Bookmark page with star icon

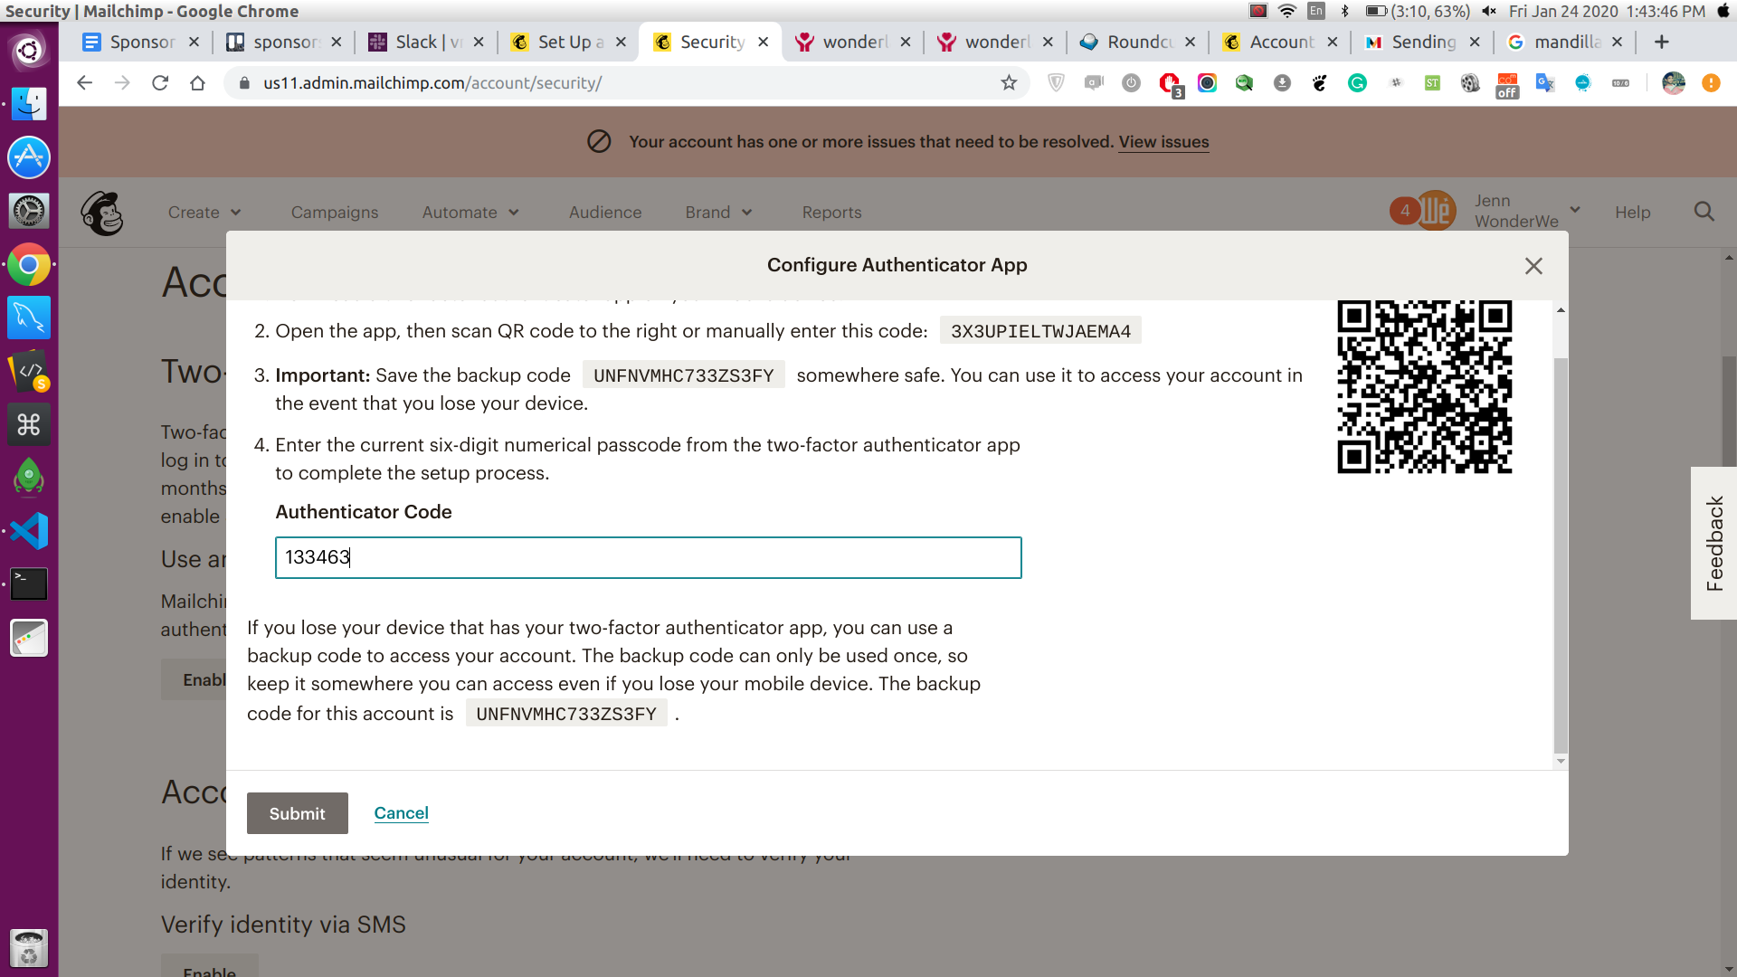[x=1009, y=83]
